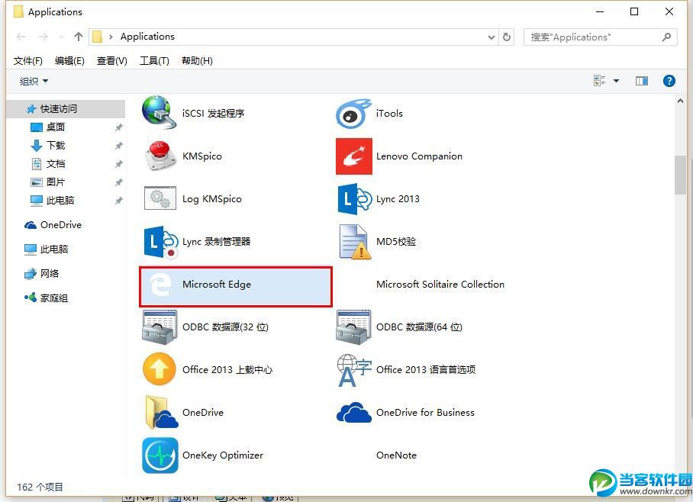Image resolution: width=693 pixels, height=502 pixels.
Task: Select the iTools eye icon
Action: pyautogui.click(x=353, y=114)
